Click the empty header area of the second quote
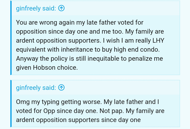Screen dimensions: 190x129 click(x=121, y=87)
